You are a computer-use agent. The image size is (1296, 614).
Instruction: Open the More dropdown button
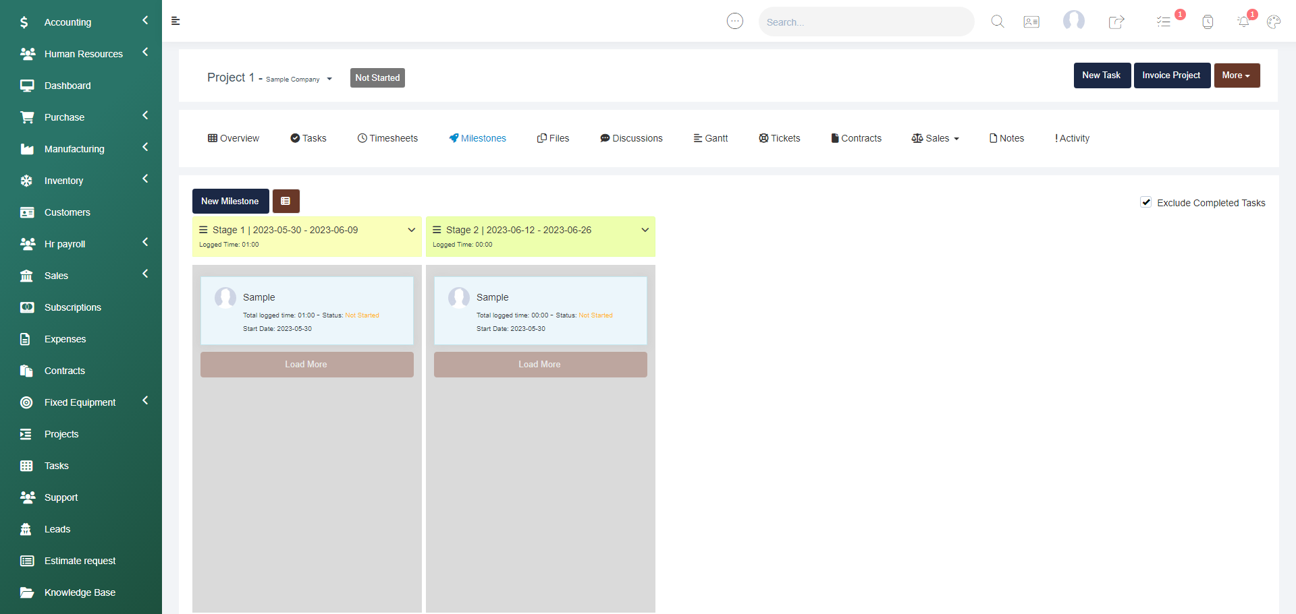coord(1236,75)
